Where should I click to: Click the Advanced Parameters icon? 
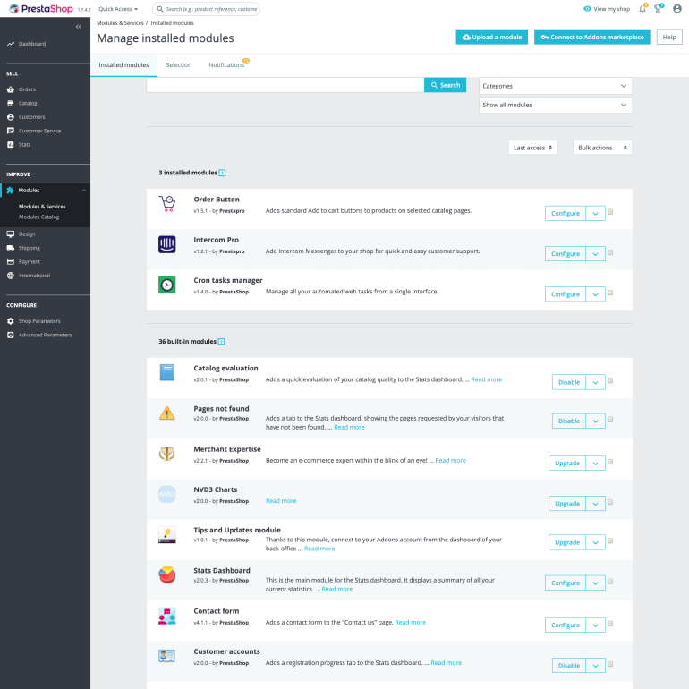[11, 335]
